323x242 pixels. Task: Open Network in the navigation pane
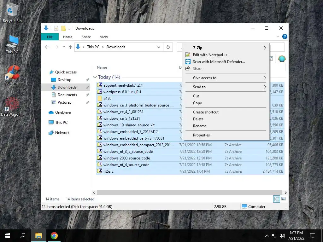tap(62, 133)
